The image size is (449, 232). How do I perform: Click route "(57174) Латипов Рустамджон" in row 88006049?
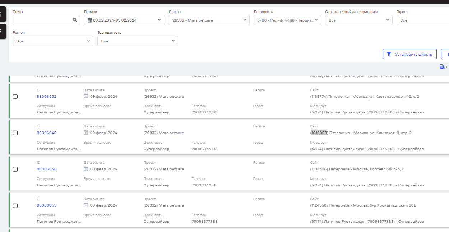338,149
